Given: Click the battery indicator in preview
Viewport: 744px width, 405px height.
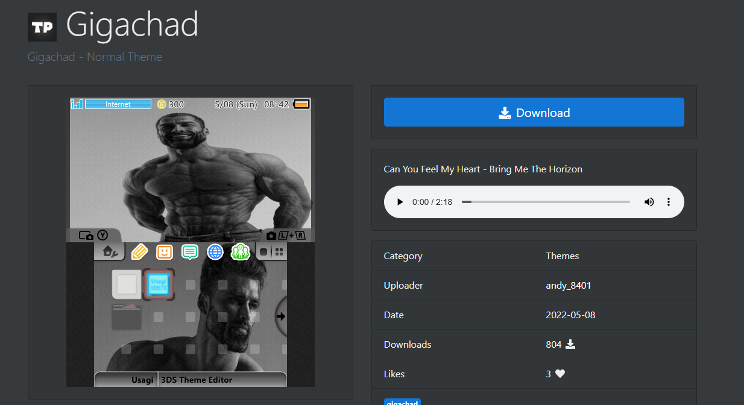Looking at the screenshot, I should [302, 104].
